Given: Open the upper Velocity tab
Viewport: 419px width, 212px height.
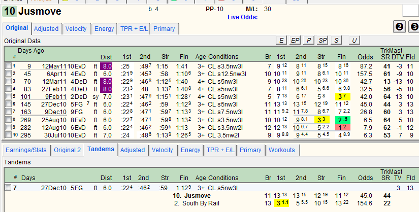Looking at the screenshot, I should click(x=76, y=29).
